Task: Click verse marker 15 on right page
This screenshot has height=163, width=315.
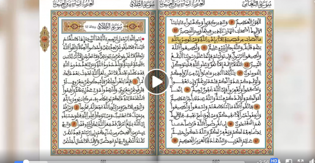Action: [256, 107]
